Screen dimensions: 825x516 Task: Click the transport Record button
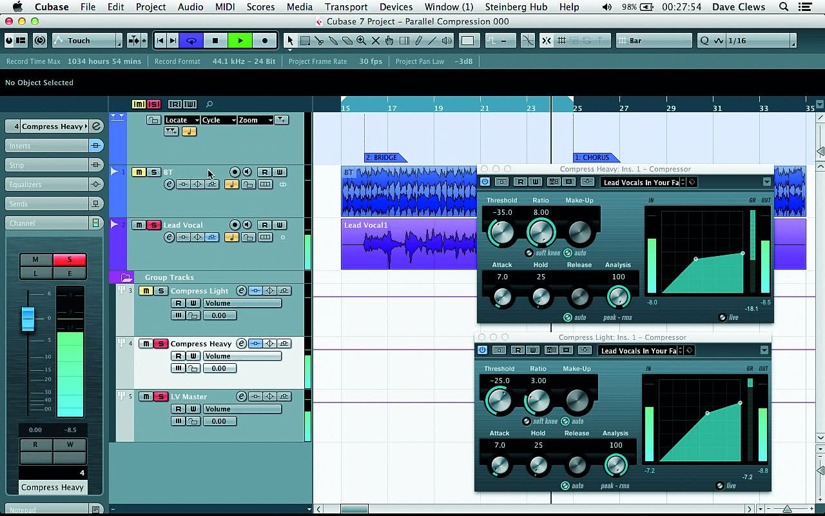pos(264,41)
